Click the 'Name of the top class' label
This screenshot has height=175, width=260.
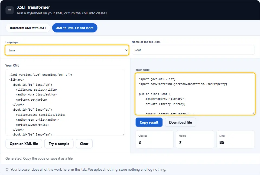[x=146, y=42]
